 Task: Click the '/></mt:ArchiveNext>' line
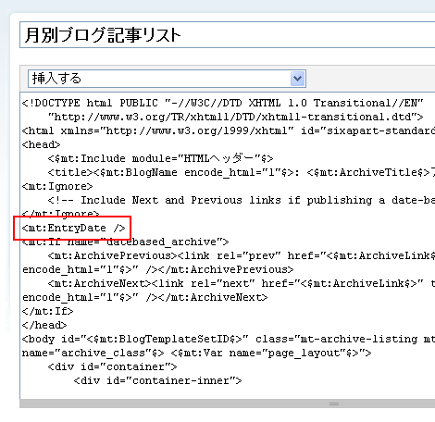coord(144,297)
